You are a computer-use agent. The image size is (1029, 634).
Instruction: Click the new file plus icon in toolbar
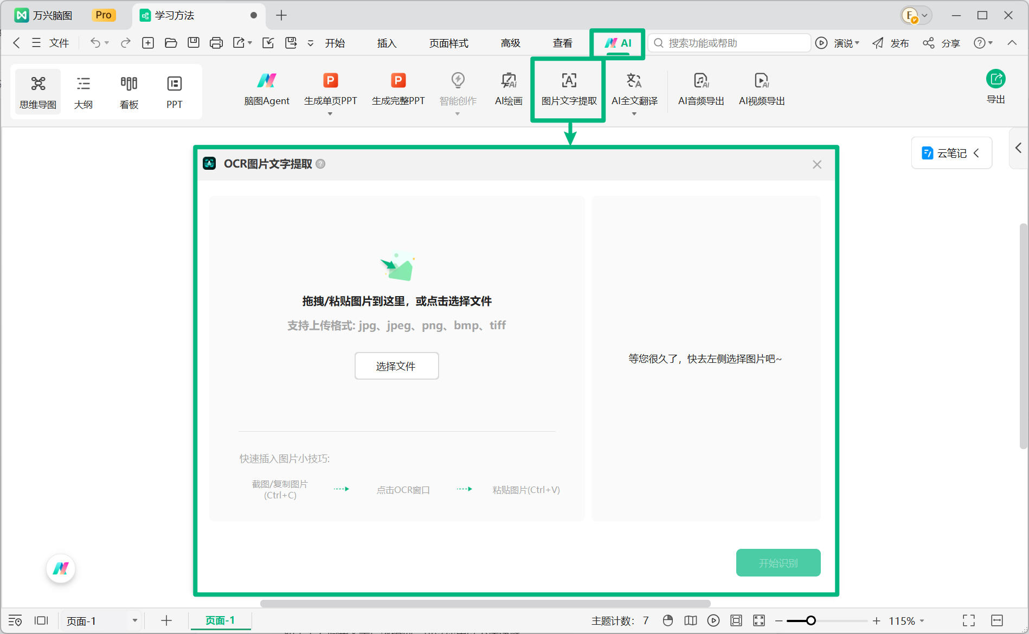(148, 43)
